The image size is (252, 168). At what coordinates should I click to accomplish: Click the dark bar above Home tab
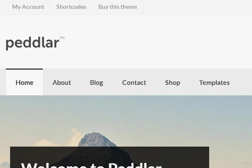click(x=24, y=69)
